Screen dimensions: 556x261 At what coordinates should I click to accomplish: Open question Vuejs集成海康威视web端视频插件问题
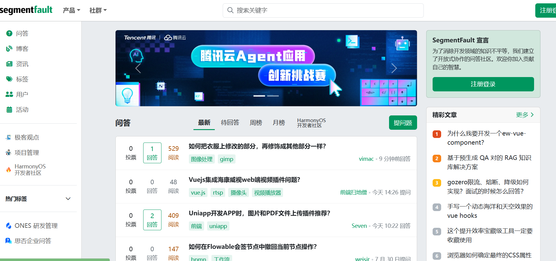pos(245,180)
